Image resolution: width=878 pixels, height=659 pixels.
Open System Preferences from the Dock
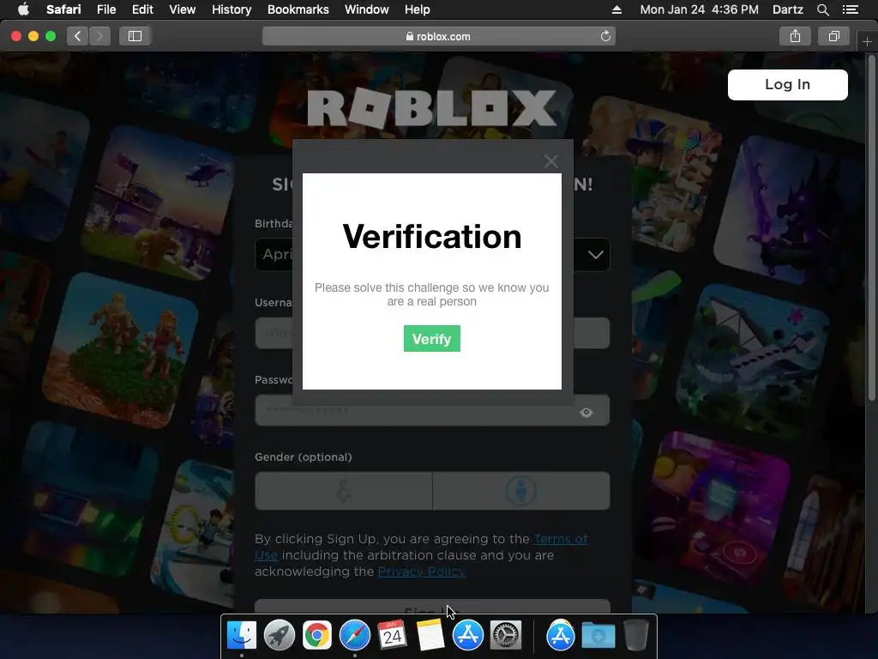[506, 636]
